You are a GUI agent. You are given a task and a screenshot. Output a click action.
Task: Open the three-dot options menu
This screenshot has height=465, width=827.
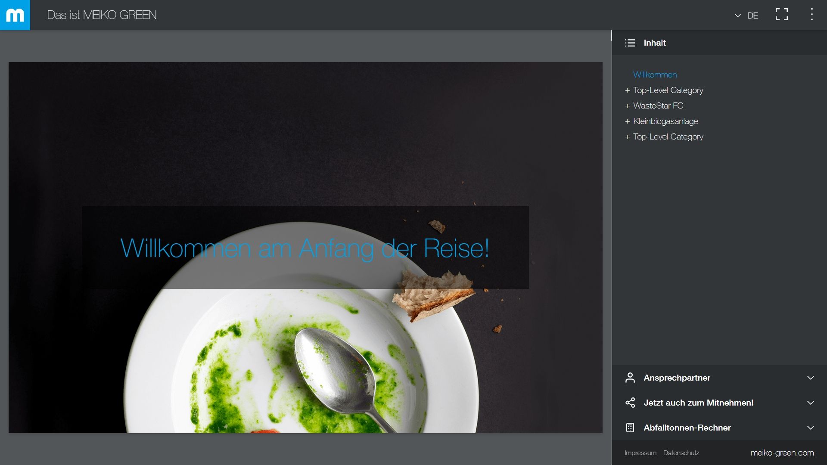(811, 15)
